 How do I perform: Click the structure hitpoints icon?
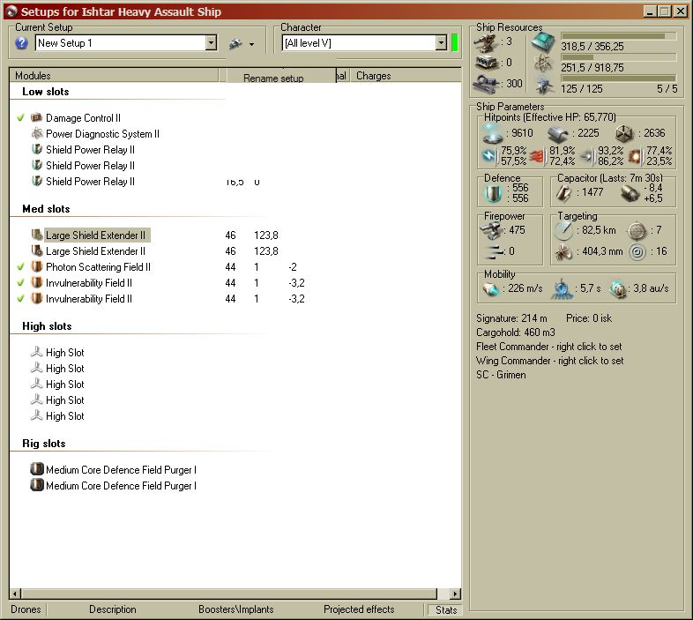pos(625,133)
